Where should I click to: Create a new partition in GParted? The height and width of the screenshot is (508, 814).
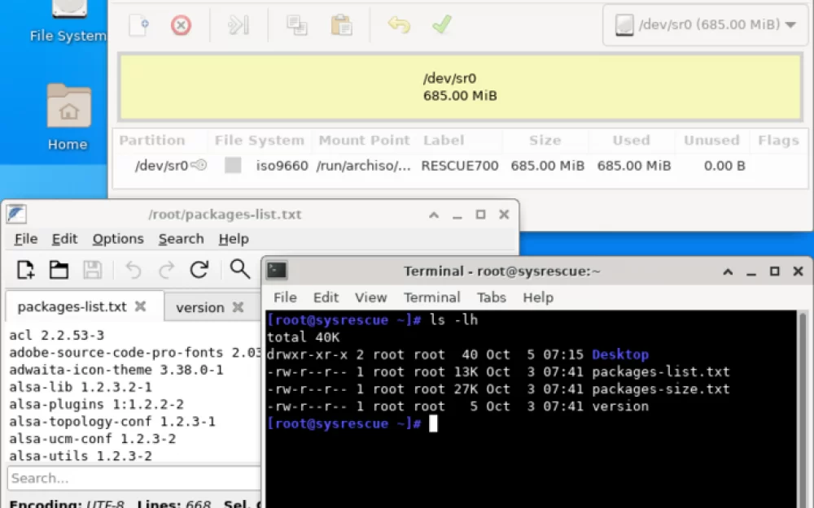pyautogui.click(x=139, y=25)
